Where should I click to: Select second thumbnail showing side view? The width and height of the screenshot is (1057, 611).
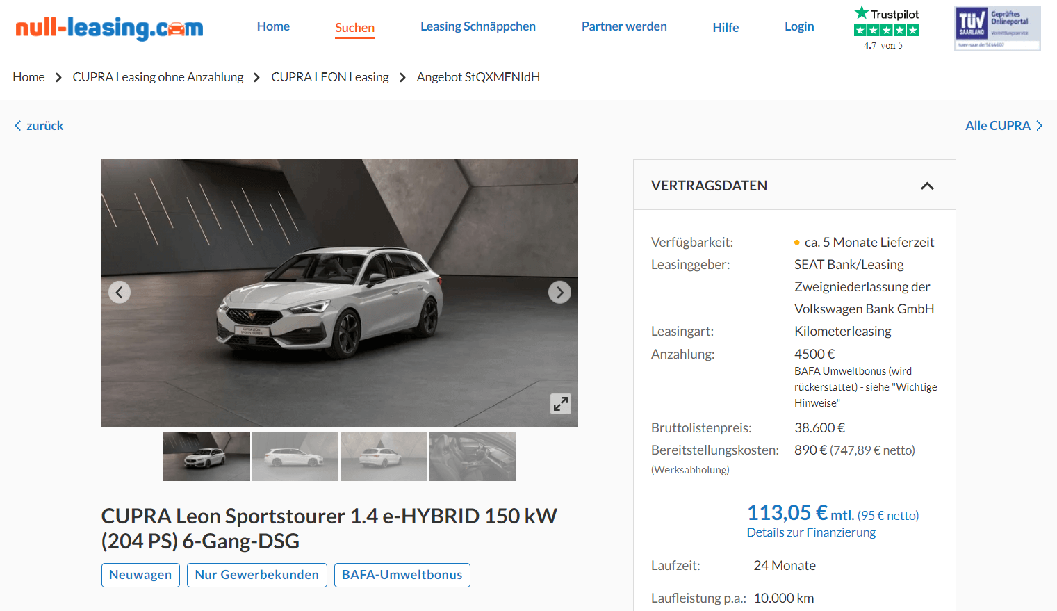point(295,457)
